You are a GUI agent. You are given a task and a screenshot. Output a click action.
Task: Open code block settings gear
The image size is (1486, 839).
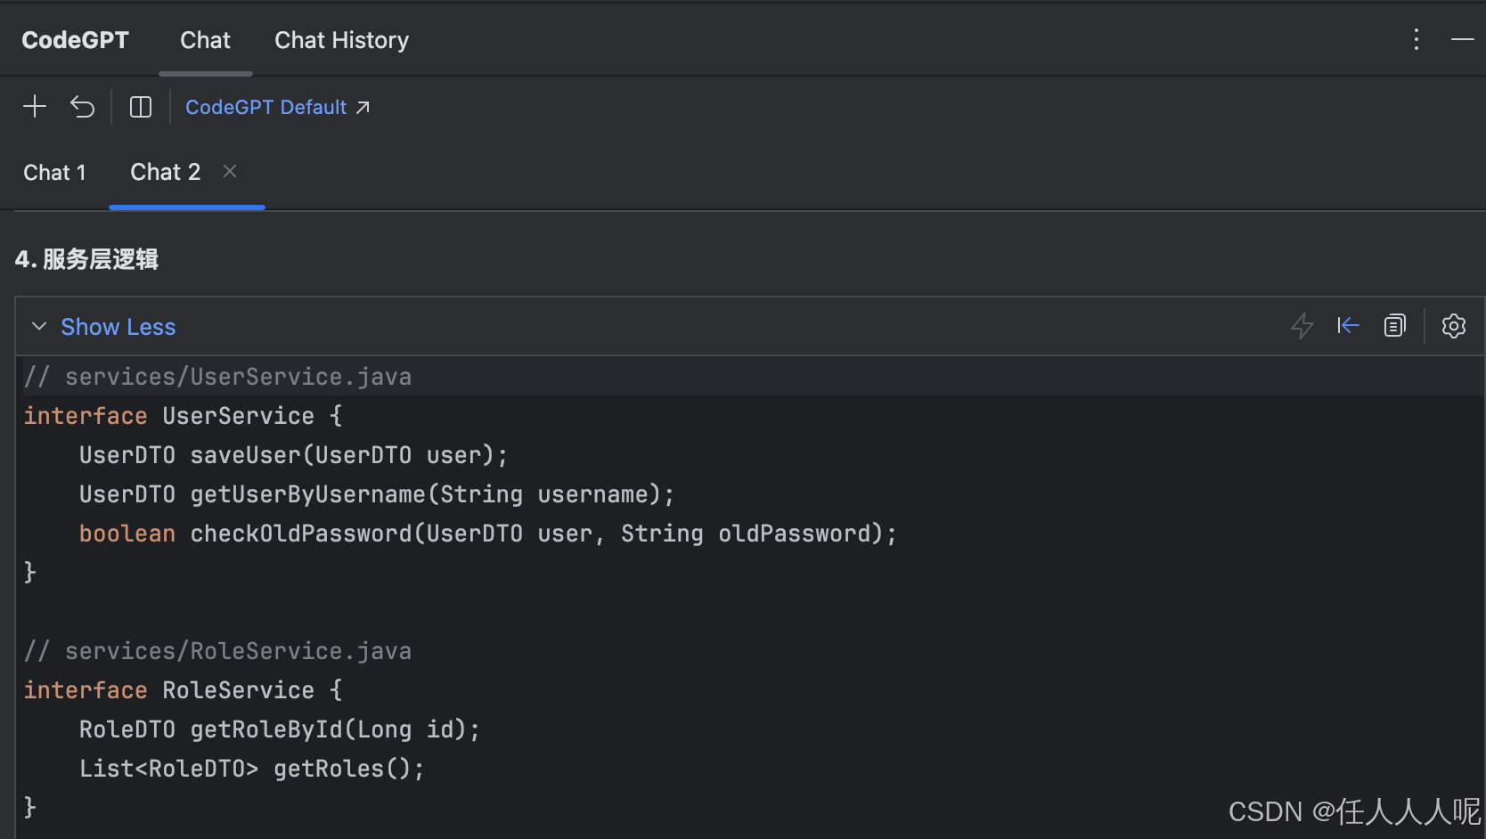pos(1453,326)
